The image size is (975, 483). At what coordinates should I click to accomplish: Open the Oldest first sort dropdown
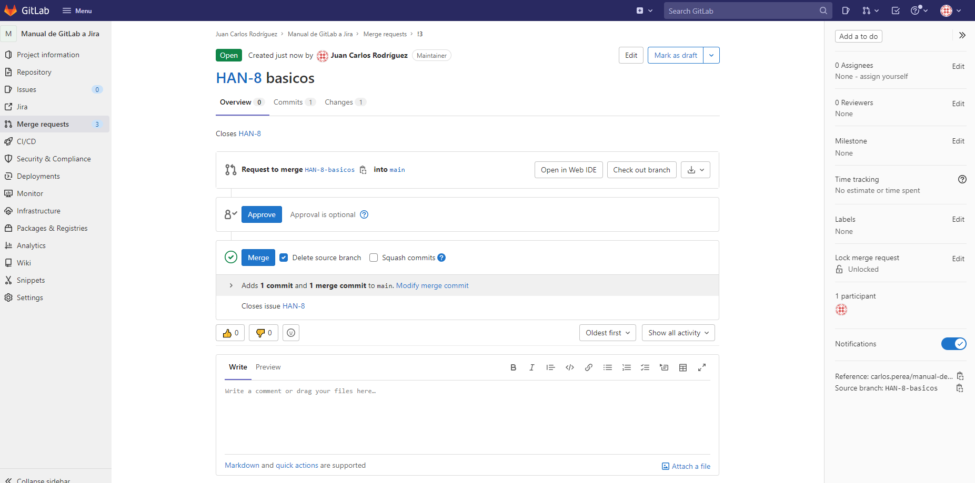coord(608,333)
